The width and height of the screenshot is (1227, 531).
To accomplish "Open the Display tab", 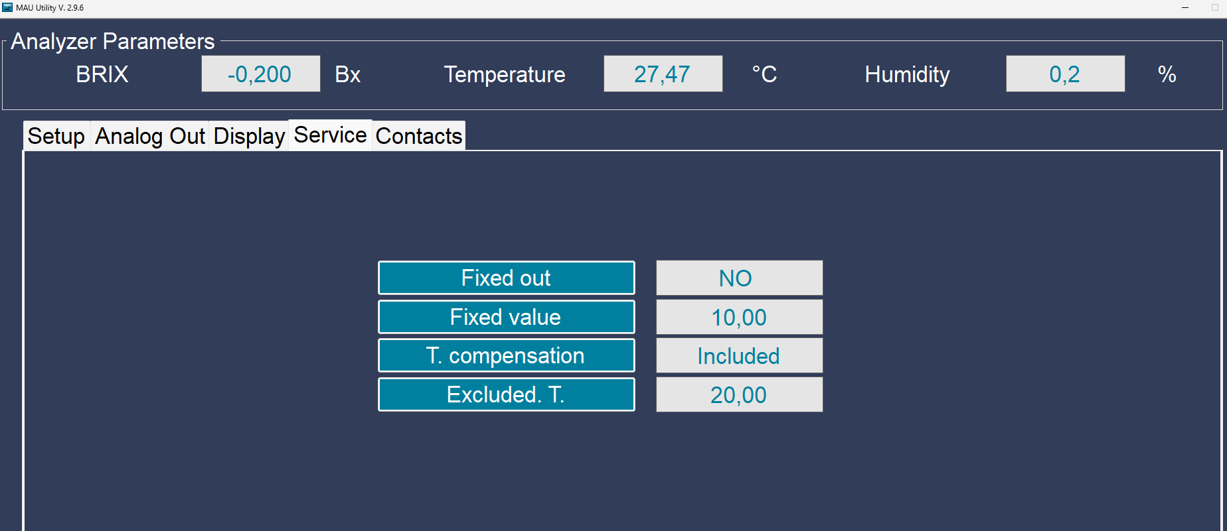I will point(249,136).
